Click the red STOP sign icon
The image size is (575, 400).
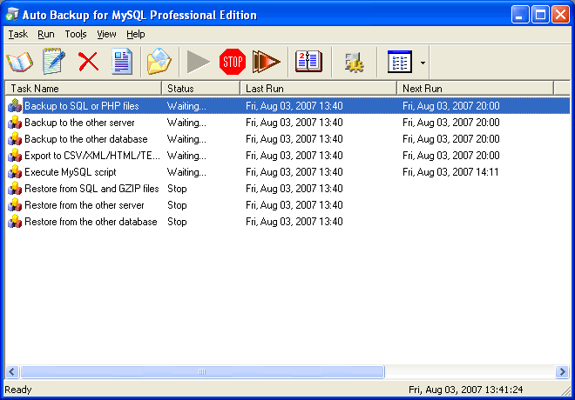(x=232, y=62)
